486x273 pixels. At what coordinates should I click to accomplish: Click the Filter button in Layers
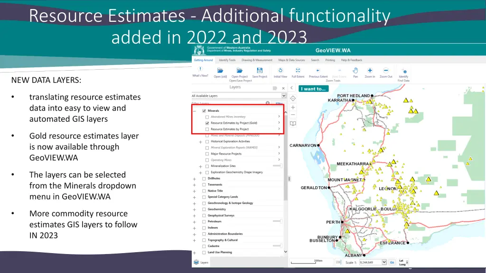(279, 103)
